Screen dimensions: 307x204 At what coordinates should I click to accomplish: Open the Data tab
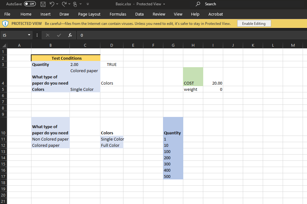click(139, 14)
